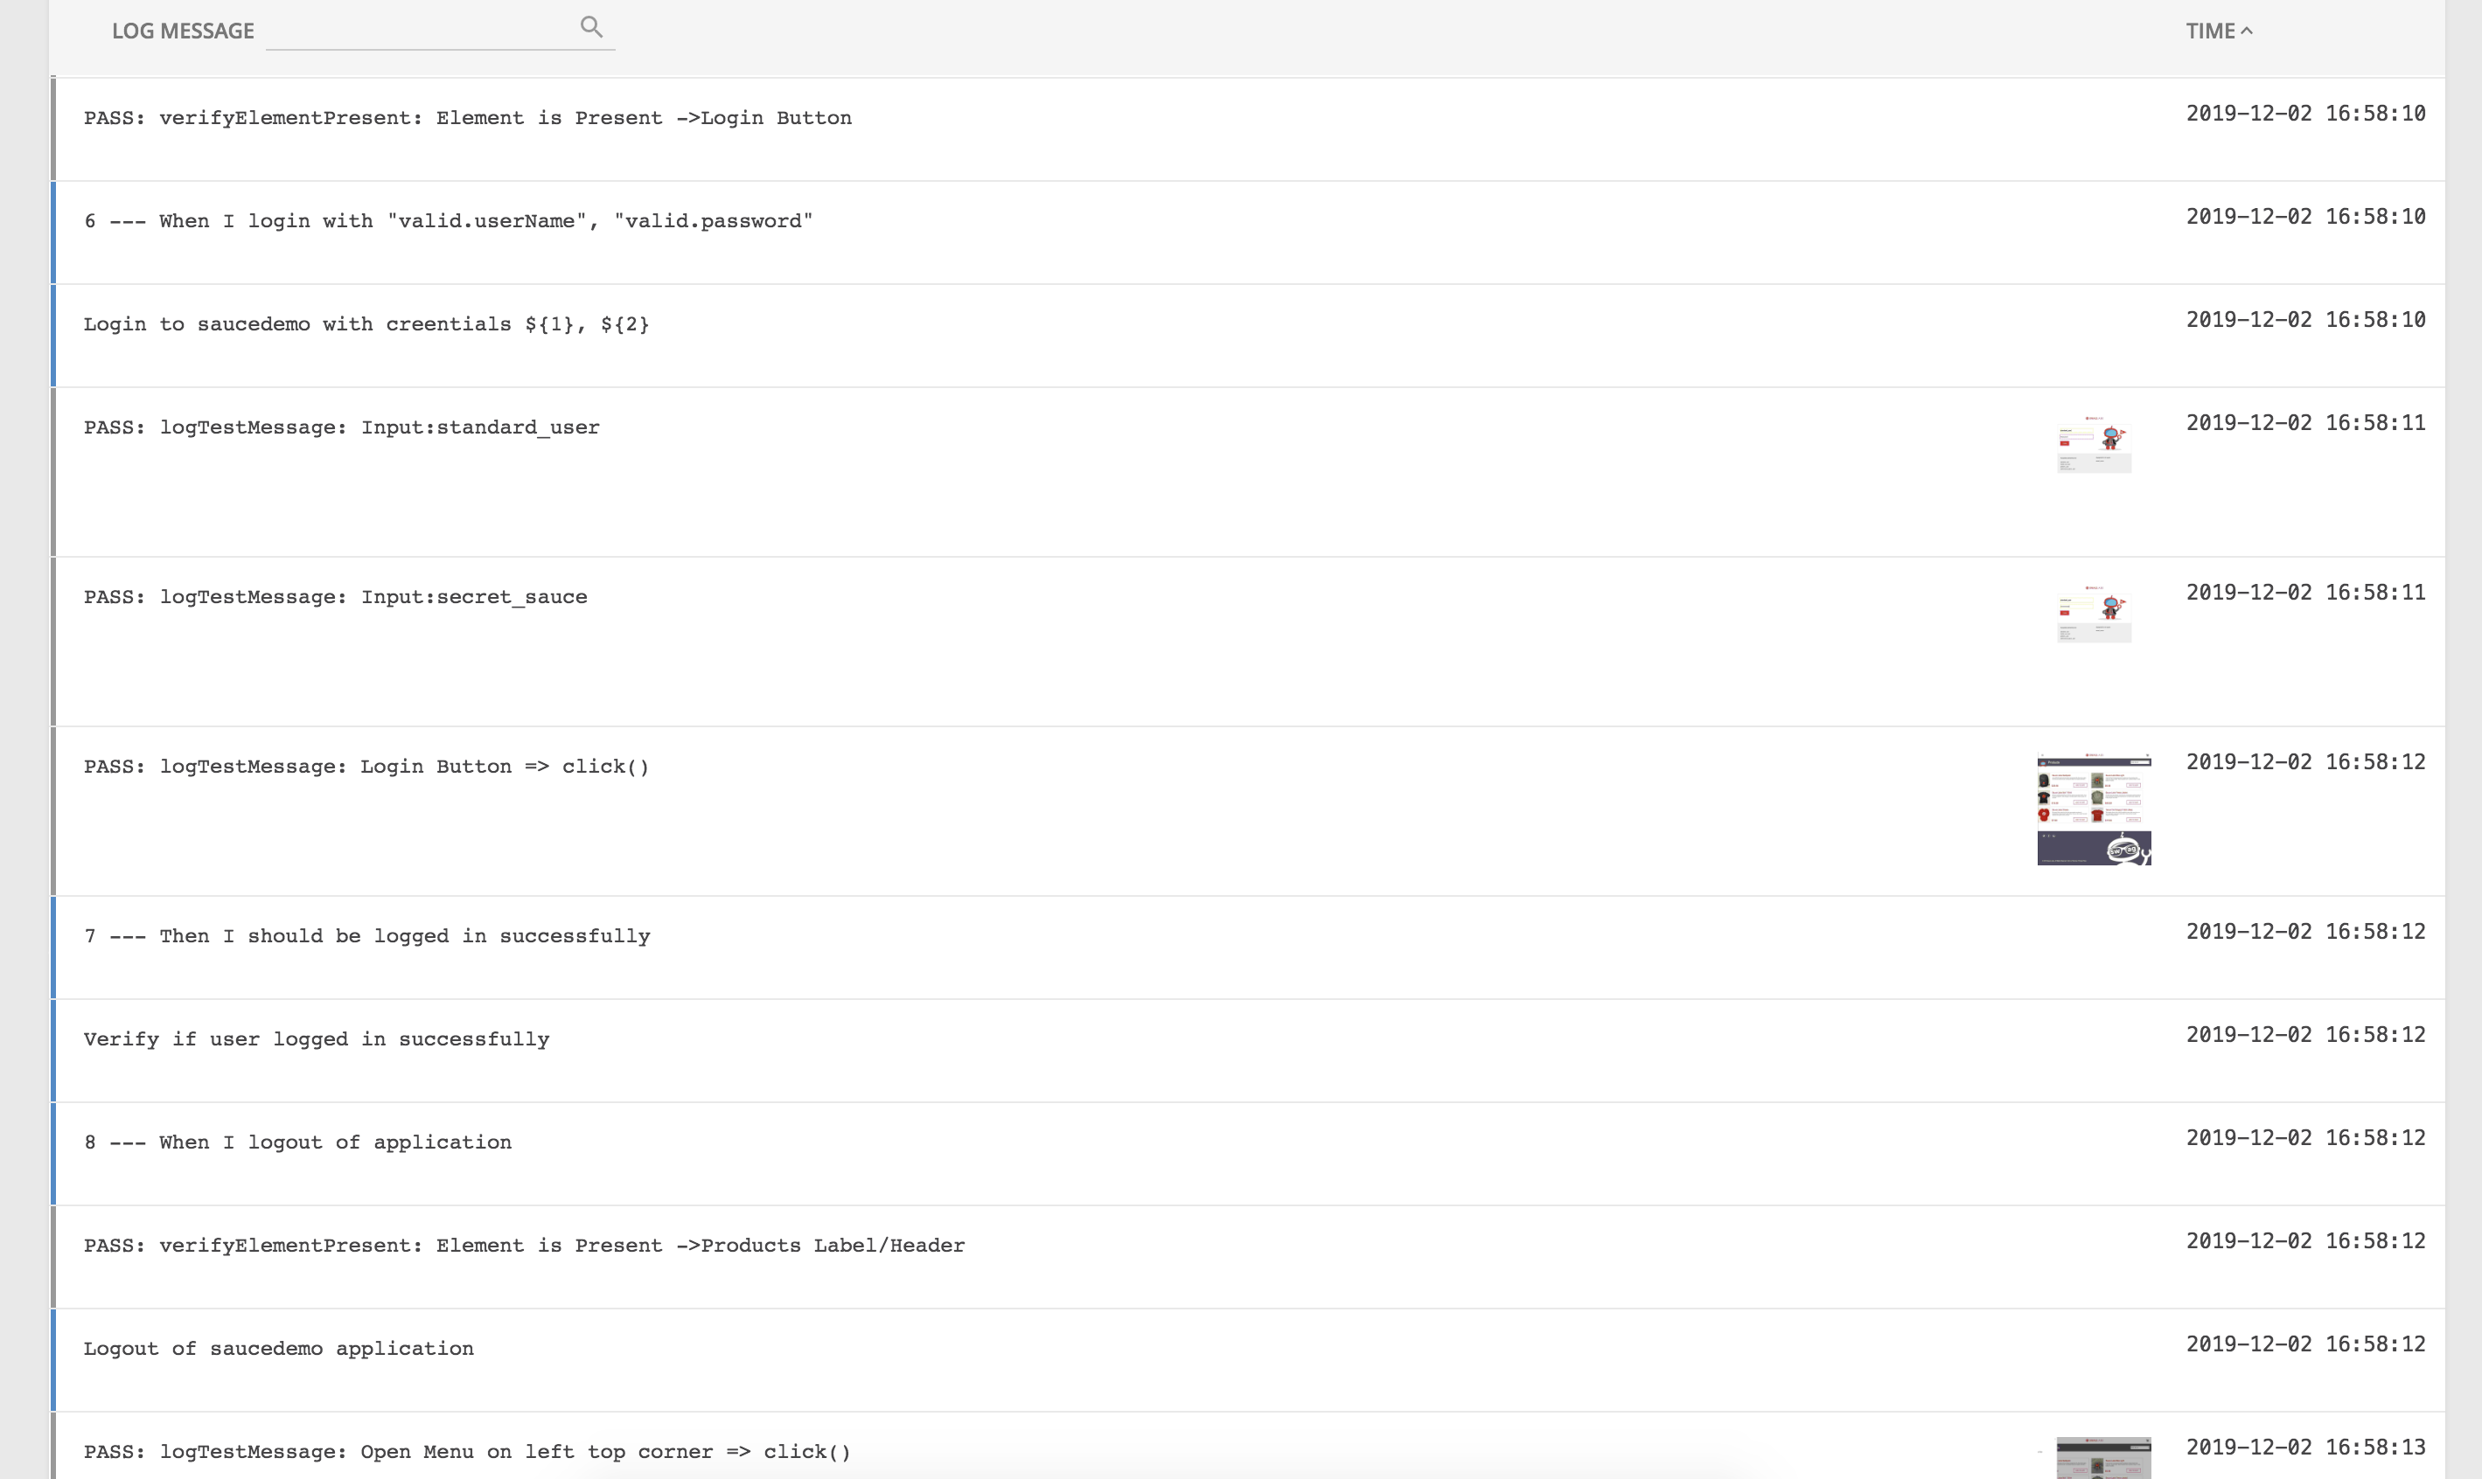The height and width of the screenshot is (1479, 2482).
Task: Select the verifyElementPresent Login Button log entry
Action: pyautogui.click(x=468, y=118)
